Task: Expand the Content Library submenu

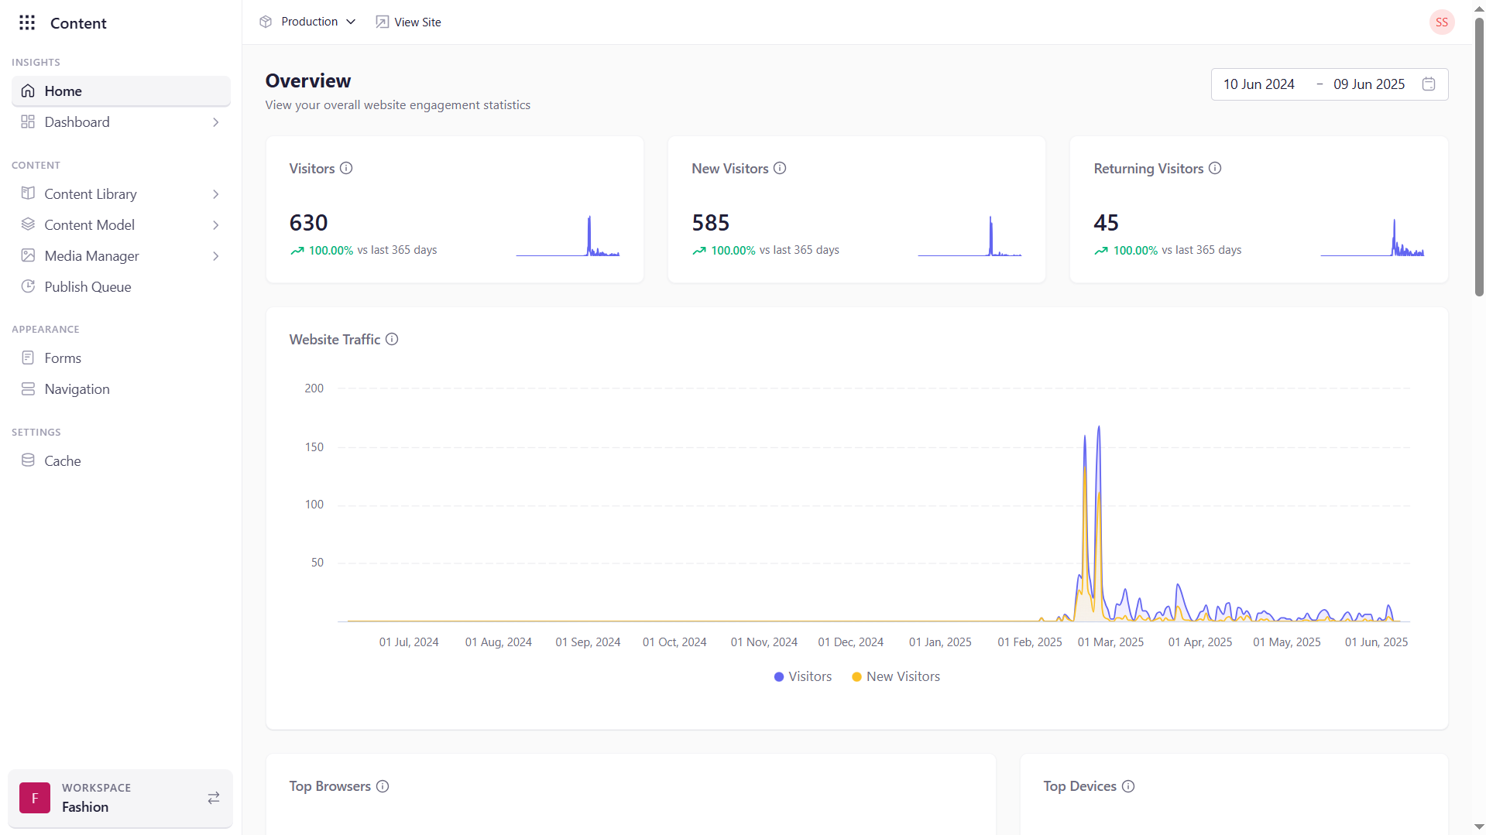Action: click(x=215, y=194)
